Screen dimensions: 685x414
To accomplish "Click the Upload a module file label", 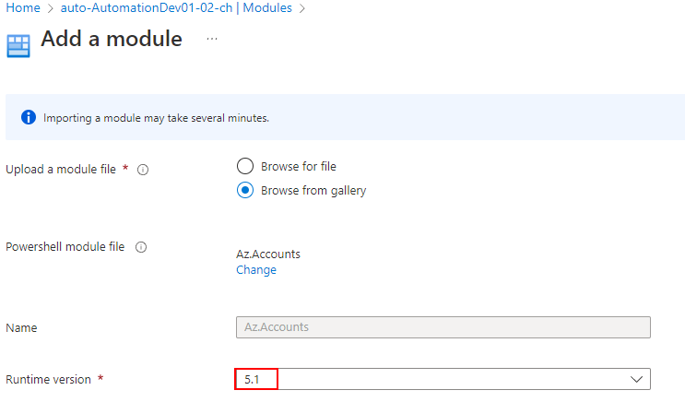I will [63, 170].
